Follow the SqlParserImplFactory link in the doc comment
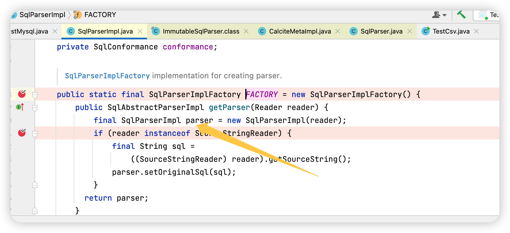The height and width of the screenshot is (233, 510). coord(107,76)
